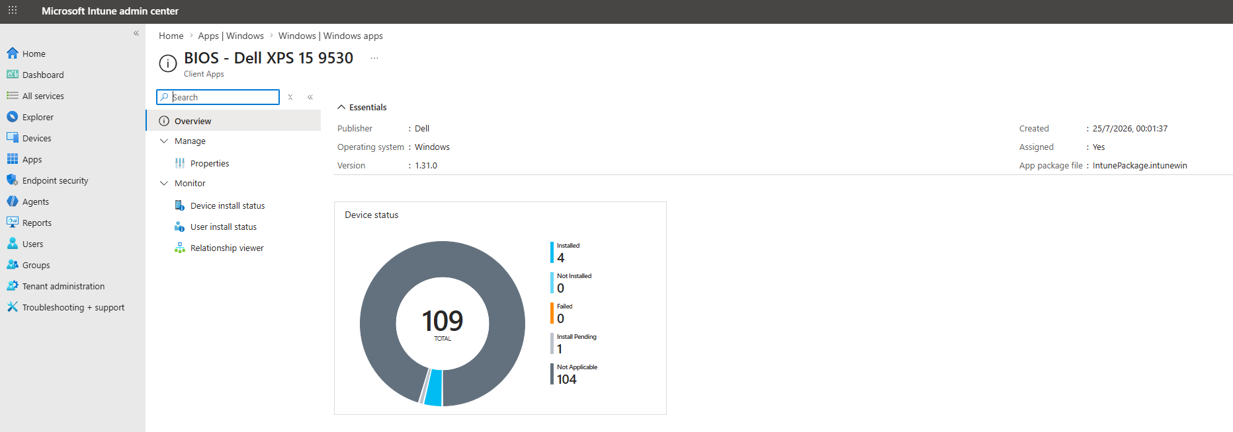Click Tenant administration label
The width and height of the screenshot is (1233, 432).
coord(64,286)
